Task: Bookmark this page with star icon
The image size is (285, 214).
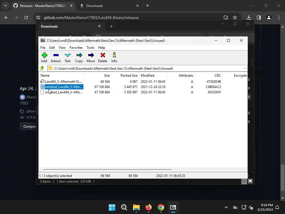Action: (x=235, y=18)
